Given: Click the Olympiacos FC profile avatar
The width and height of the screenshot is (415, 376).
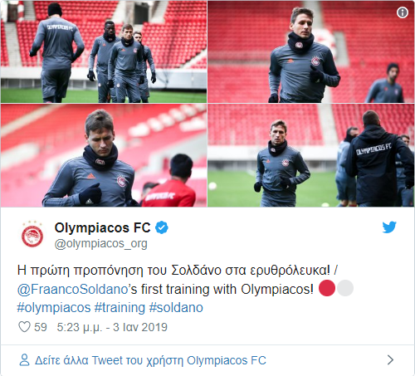Looking at the screenshot, I should (x=32, y=234).
